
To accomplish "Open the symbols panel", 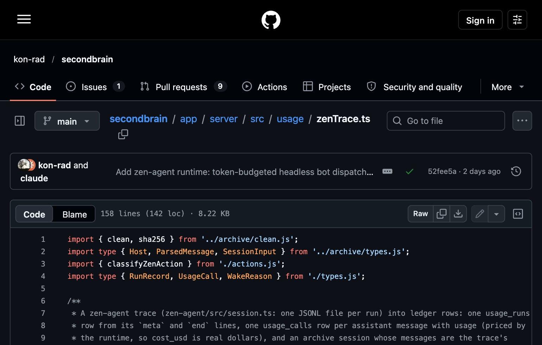I will point(518,214).
